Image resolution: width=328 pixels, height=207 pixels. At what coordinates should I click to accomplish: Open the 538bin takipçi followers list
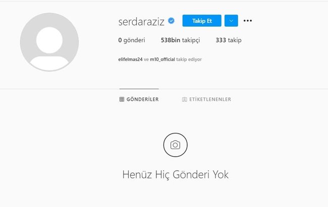tap(180, 40)
